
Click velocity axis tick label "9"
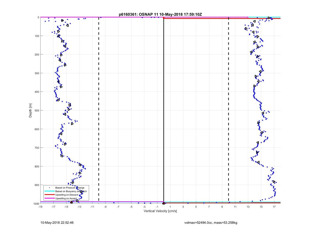[x=222, y=207]
